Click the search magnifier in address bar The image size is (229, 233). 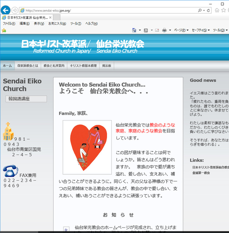coord(200,11)
